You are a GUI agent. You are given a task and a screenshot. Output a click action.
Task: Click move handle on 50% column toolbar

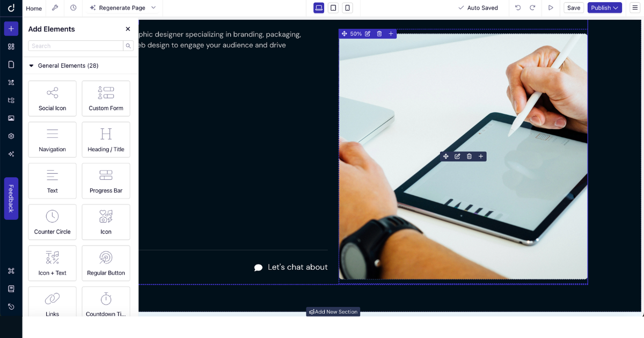344,34
